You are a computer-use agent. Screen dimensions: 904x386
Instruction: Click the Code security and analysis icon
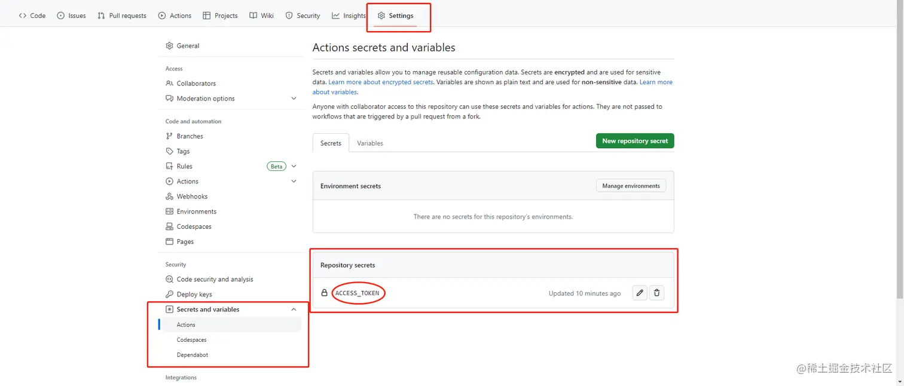coord(169,279)
